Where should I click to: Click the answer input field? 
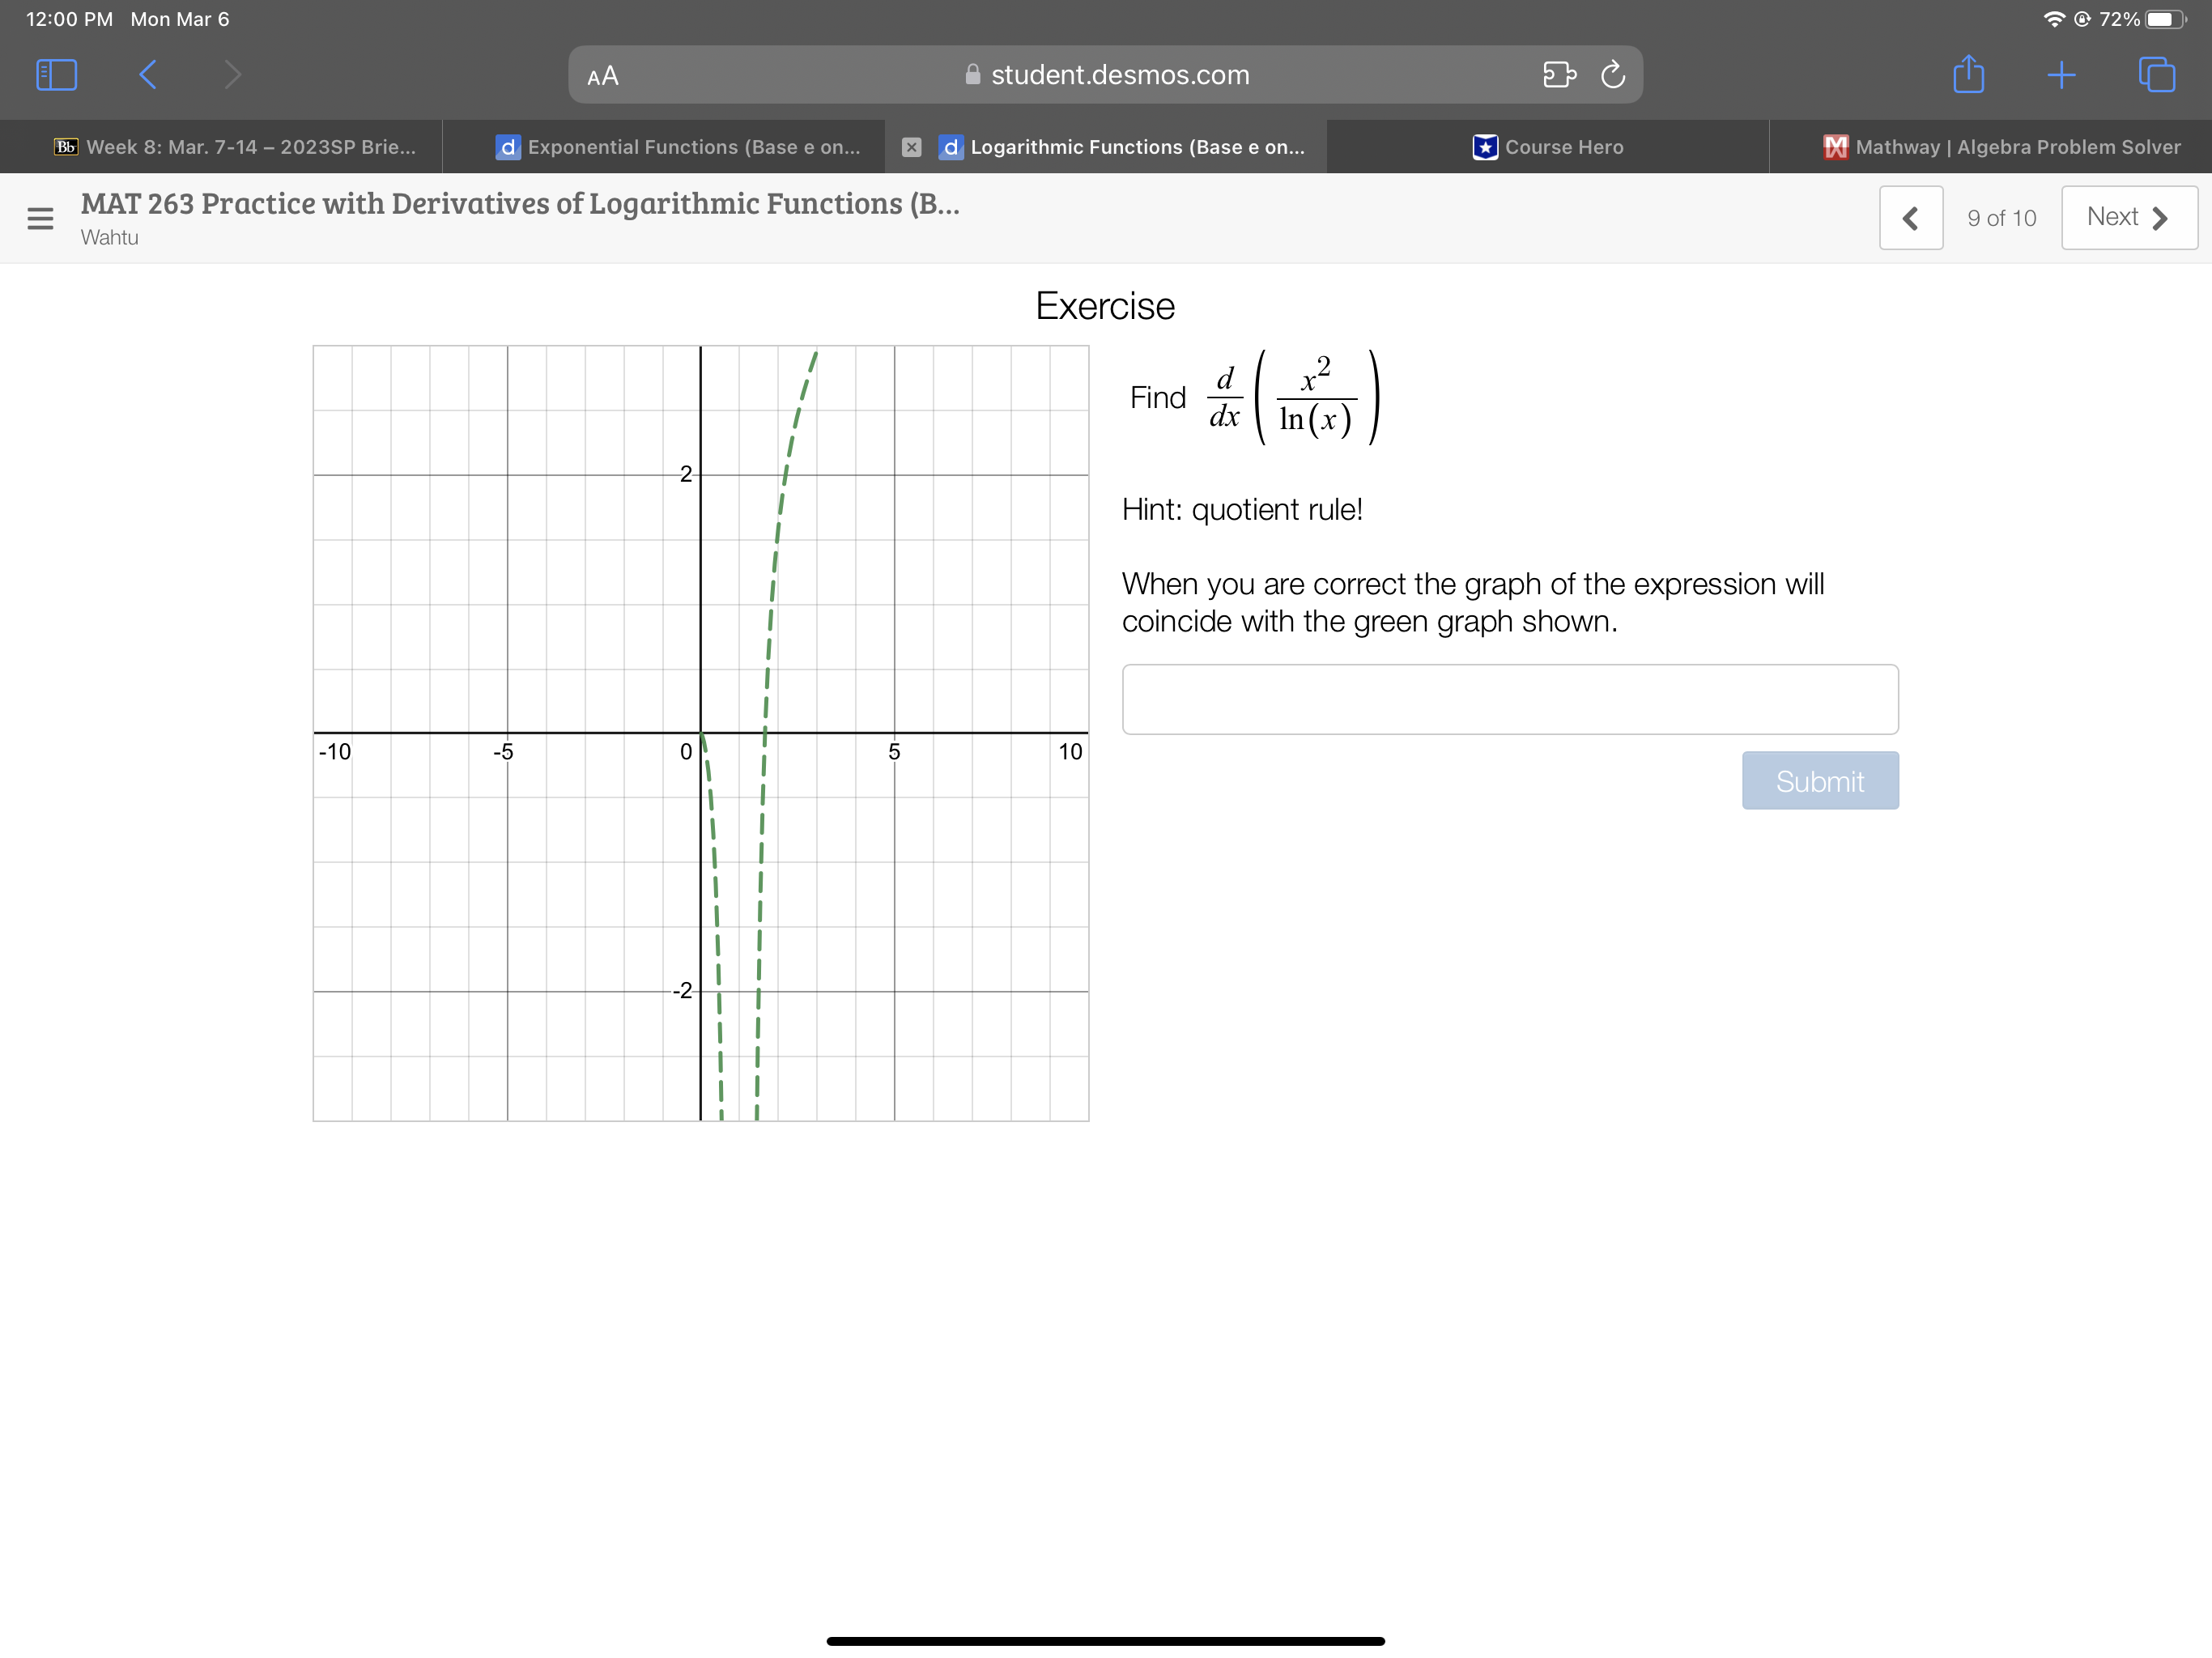click(1510, 699)
